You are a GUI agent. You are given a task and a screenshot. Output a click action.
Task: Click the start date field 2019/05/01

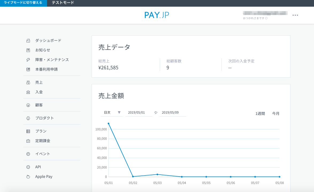(x=139, y=113)
